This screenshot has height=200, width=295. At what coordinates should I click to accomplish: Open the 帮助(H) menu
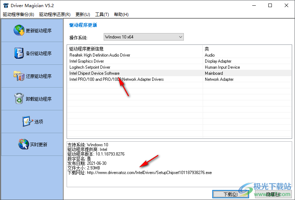point(121,15)
